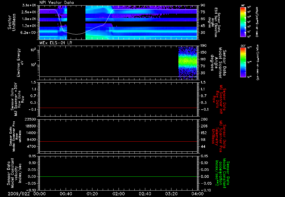
Task: Click the black data gap in NPI panel
Action: click(x=76, y=23)
